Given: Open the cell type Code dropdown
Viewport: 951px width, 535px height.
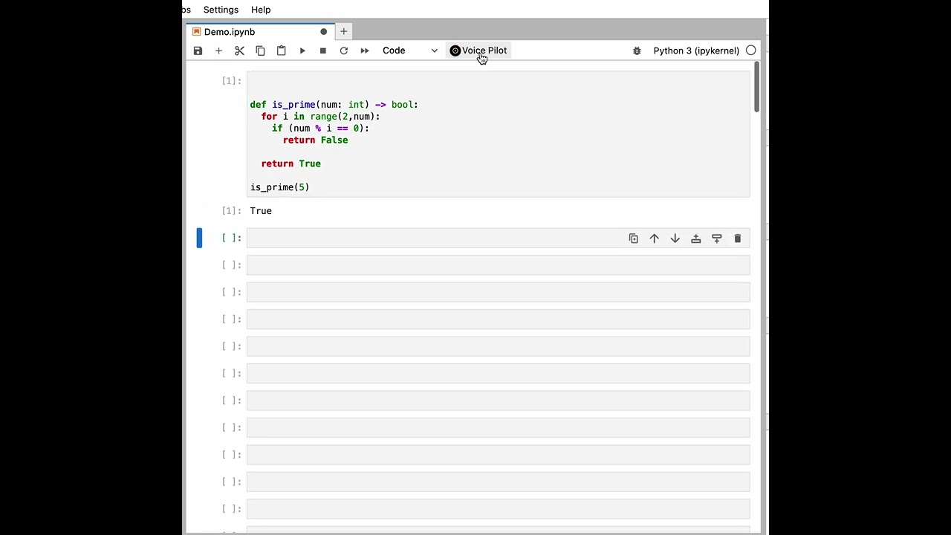Looking at the screenshot, I should 409,51.
